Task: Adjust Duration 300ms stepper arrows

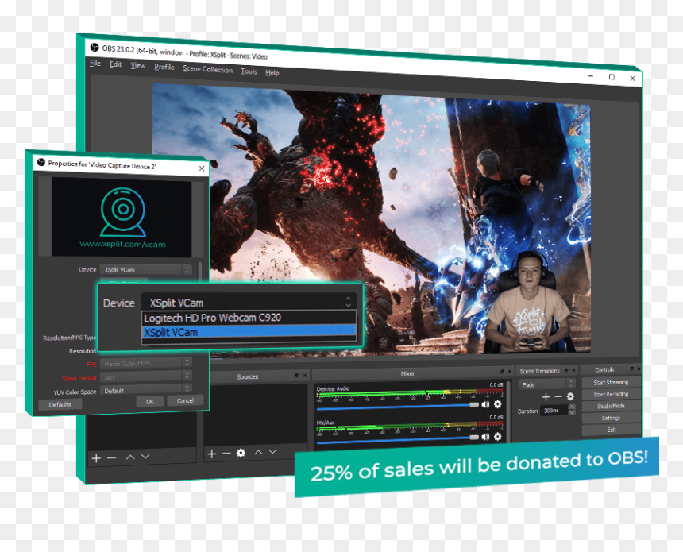Action: pyautogui.click(x=573, y=409)
